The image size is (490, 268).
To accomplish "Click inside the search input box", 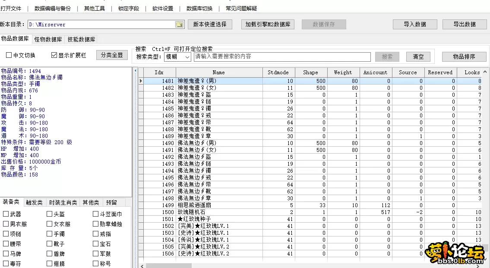I will pos(281,57).
